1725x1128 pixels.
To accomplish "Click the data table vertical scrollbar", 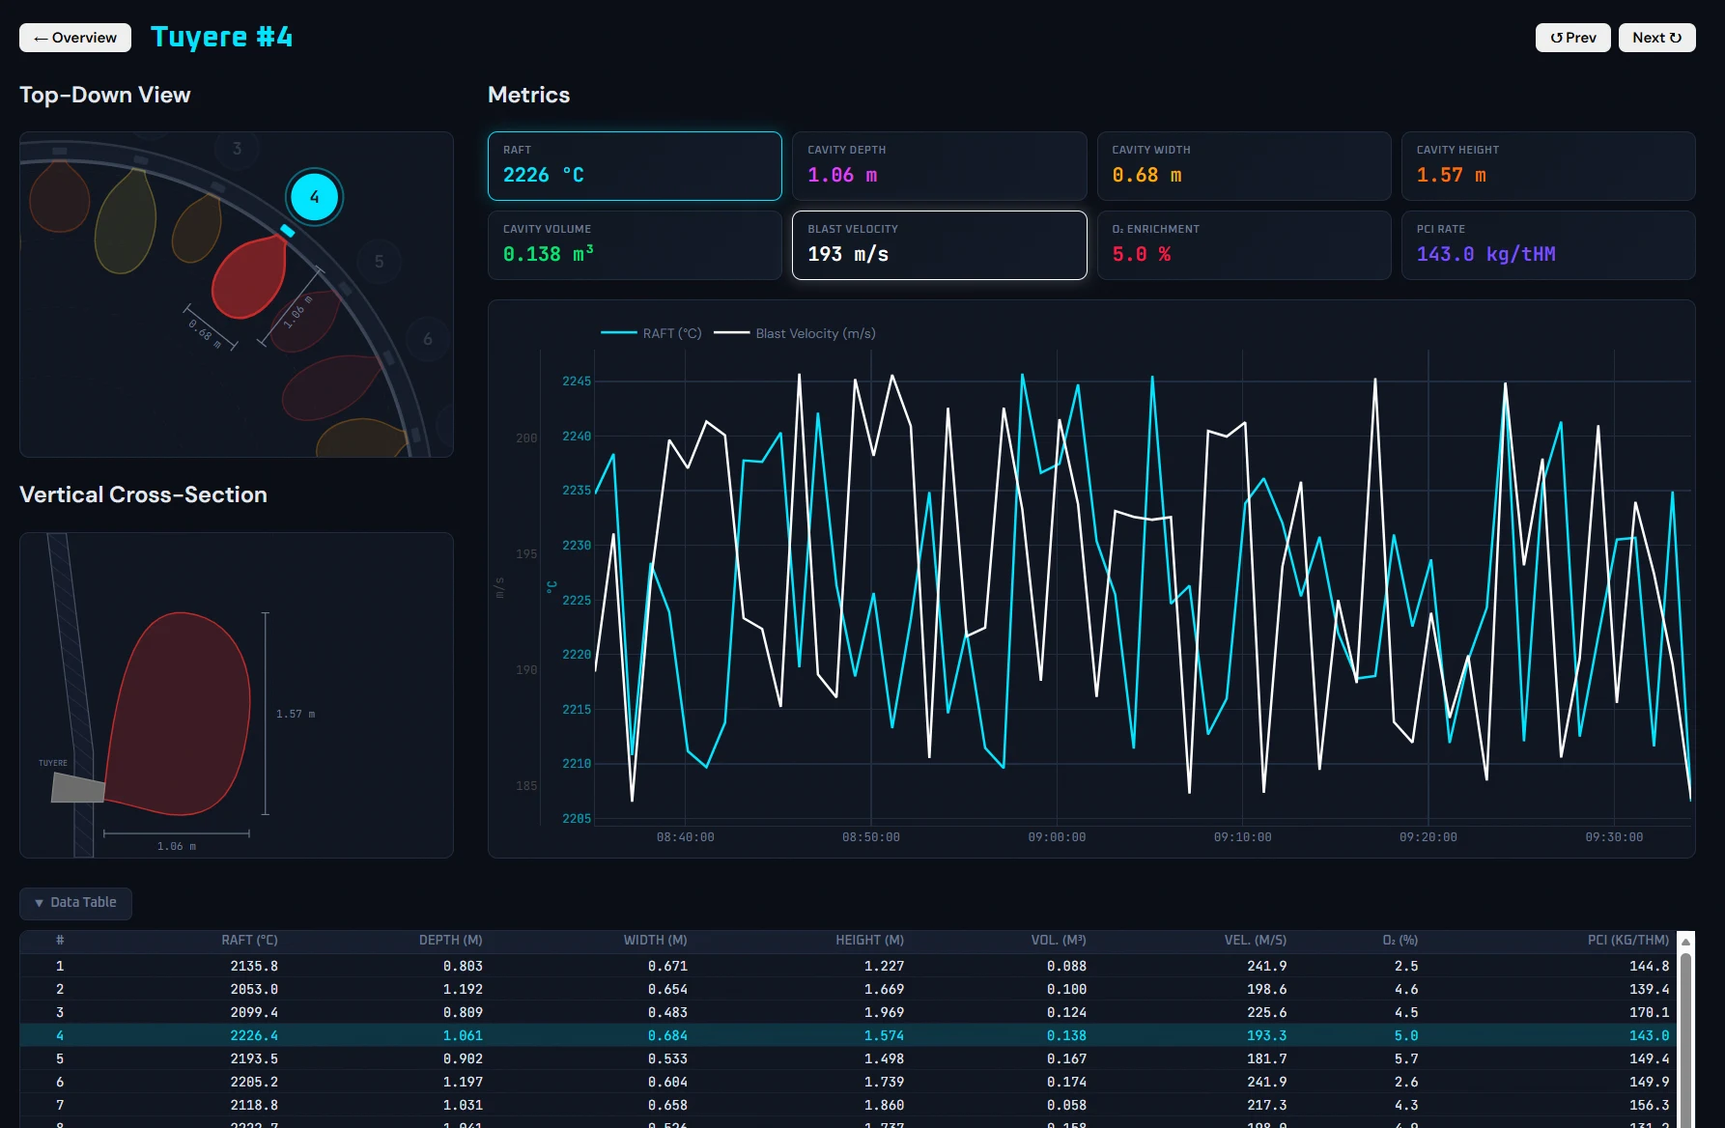I will click(x=1685, y=1033).
